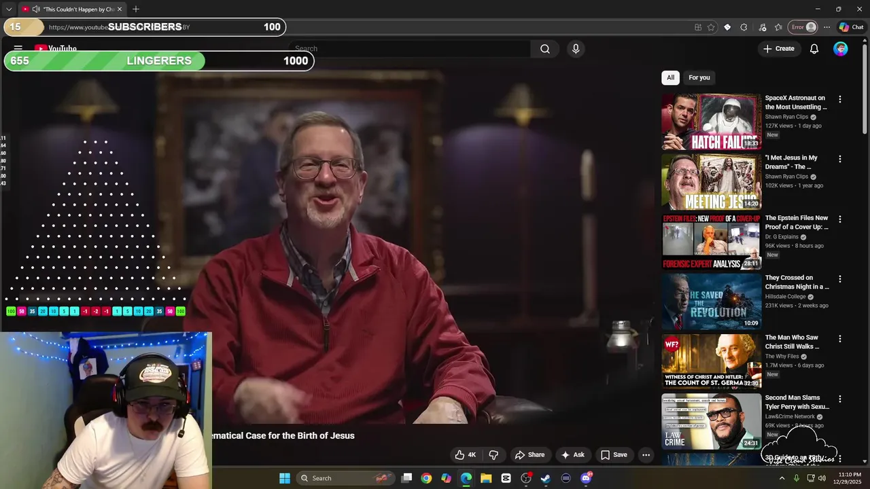Viewport: 870px width, 489px height.
Task: Click the system tray microphone icon
Action: pos(796,478)
